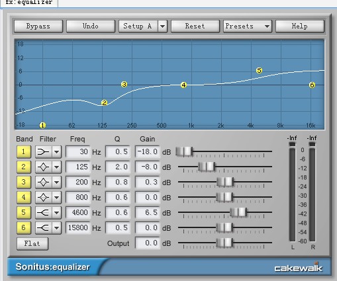Select the band 4 peak filter type icon

[x=43, y=197]
